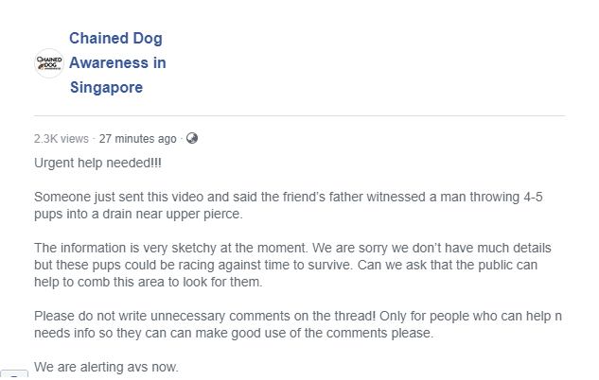Click the line 'help to comb this area'
599x380 pixels.
click(149, 282)
